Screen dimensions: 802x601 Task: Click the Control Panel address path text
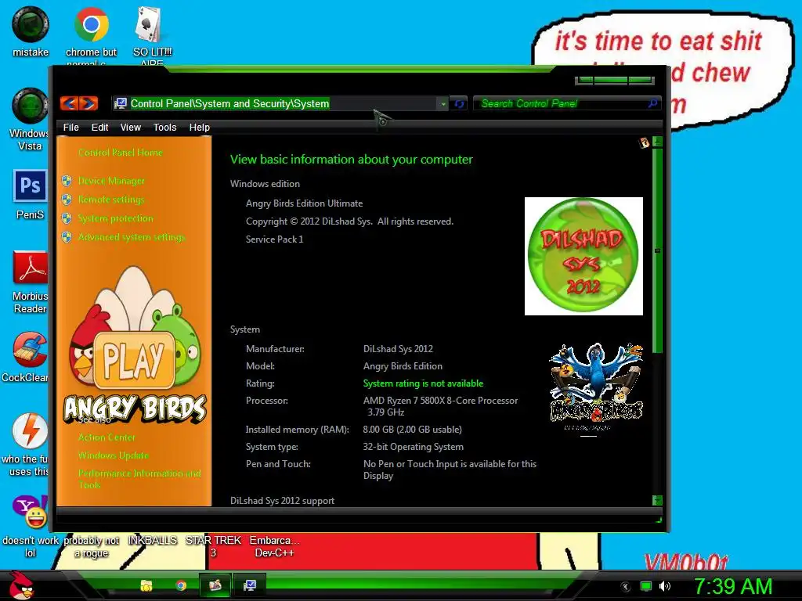[x=229, y=104]
